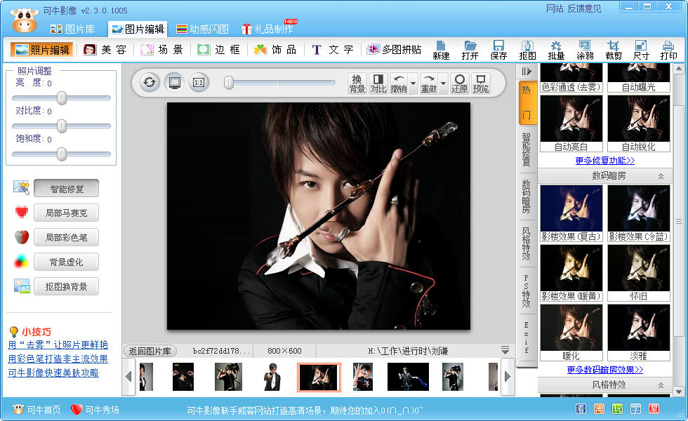Click the 对比度 contrast slider

click(62, 126)
